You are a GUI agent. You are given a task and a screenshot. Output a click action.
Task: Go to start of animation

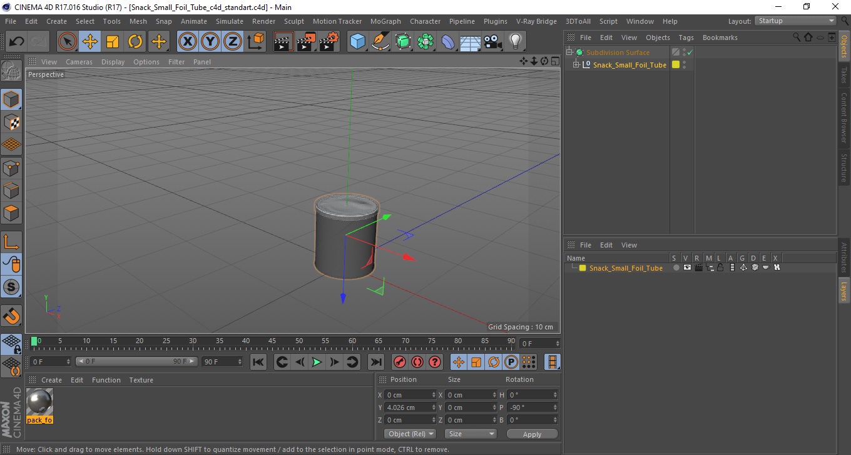[258, 362]
